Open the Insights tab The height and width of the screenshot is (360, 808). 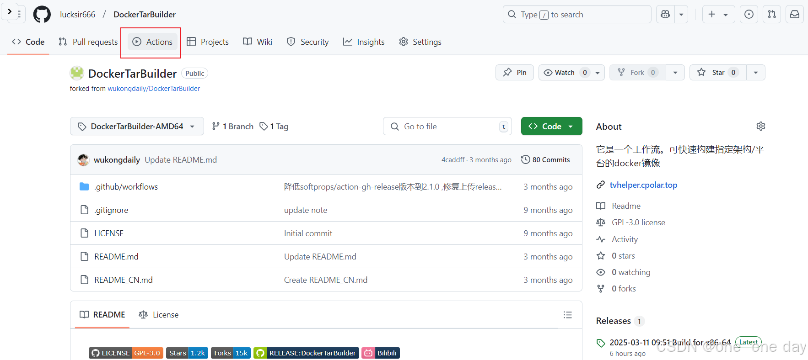pyautogui.click(x=364, y=42)
